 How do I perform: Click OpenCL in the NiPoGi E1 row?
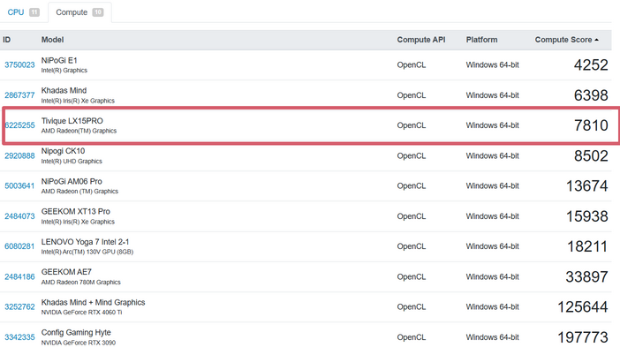tap(412, 64)
